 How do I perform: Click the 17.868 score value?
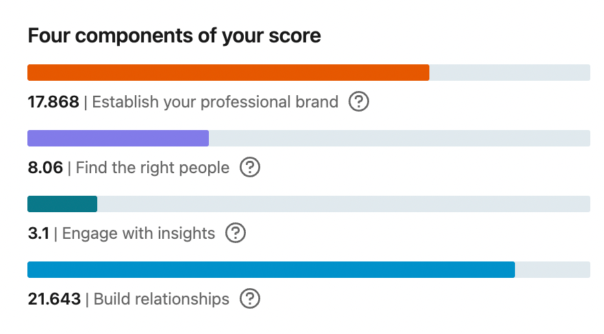click(x=53, y=103)
